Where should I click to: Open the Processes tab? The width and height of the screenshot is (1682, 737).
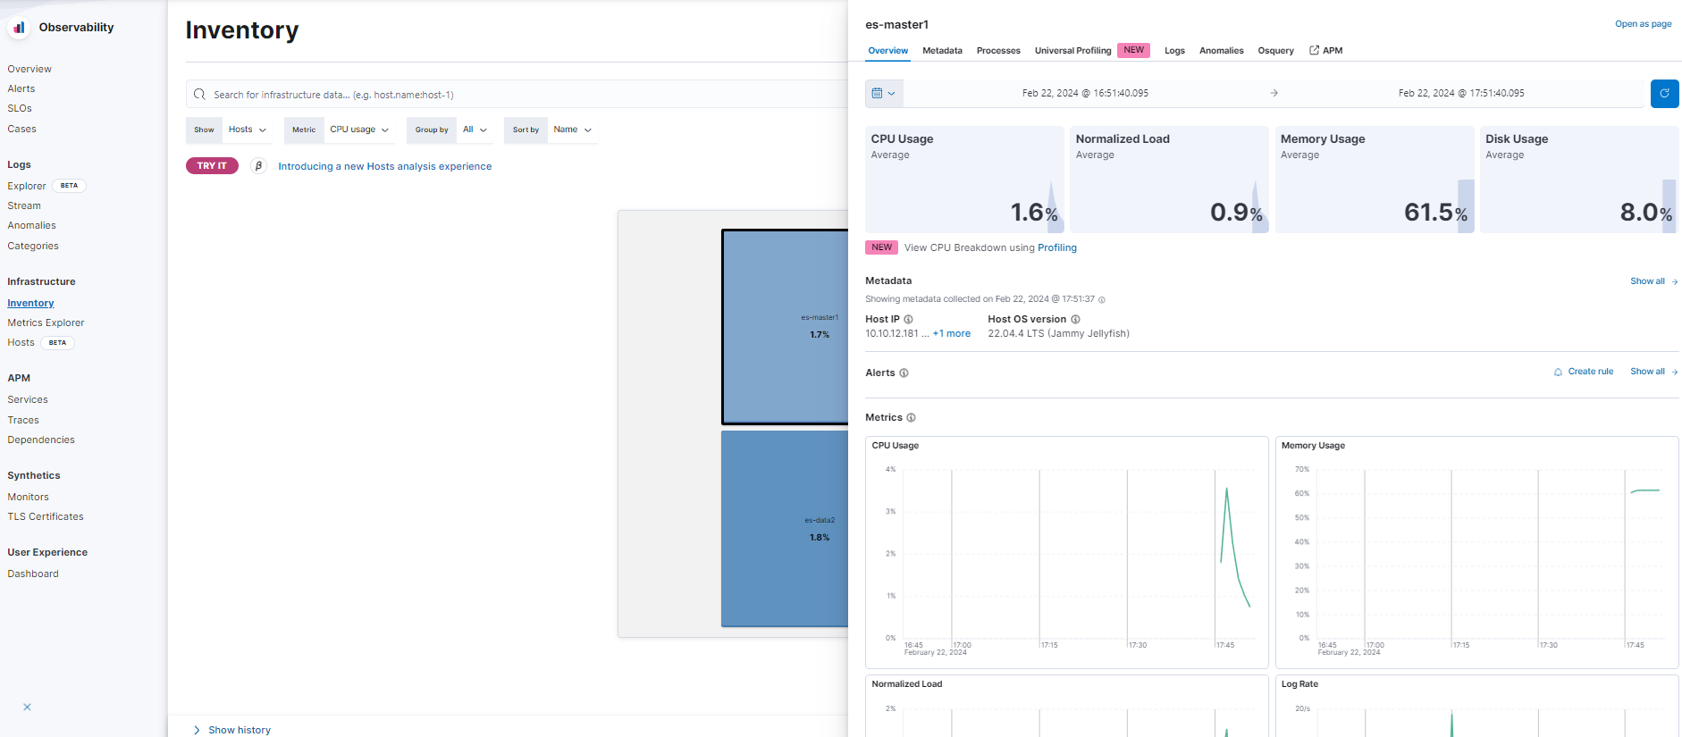click(998, 51)
